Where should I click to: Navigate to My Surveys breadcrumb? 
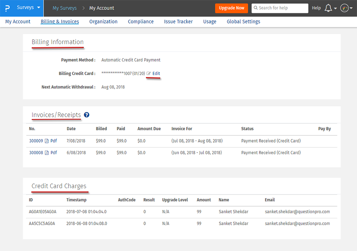click(x=65, y=8)
